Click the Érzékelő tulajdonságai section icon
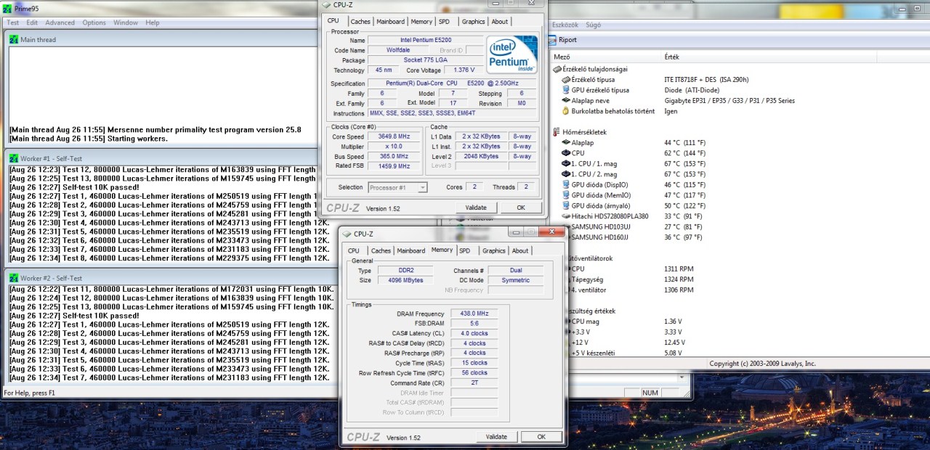This screenshot has height=450, width=930. [557, 69]
